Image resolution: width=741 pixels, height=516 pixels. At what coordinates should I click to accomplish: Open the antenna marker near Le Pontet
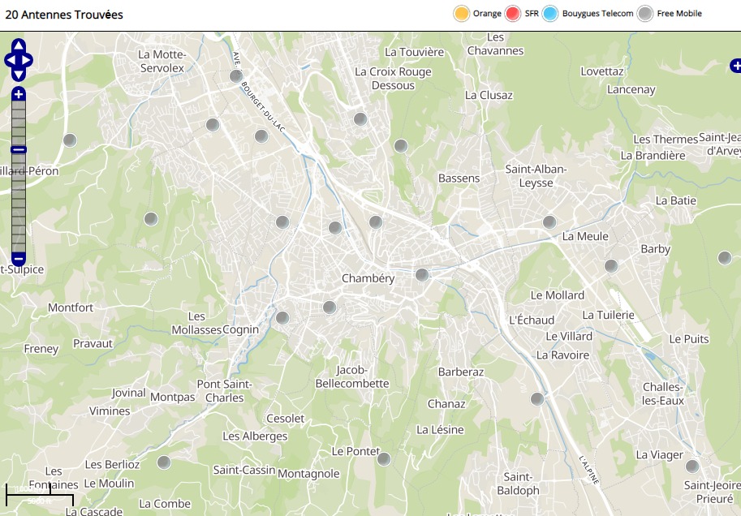coord(384,459)
